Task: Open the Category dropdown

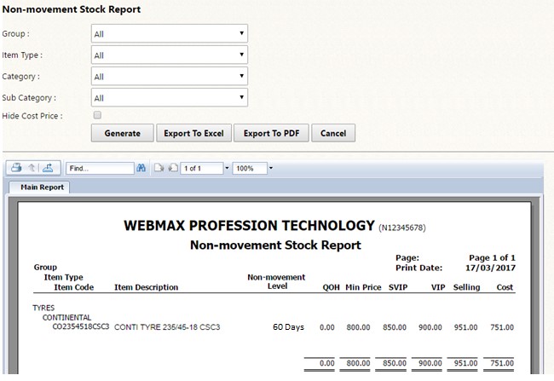Action: pos(170,76)
